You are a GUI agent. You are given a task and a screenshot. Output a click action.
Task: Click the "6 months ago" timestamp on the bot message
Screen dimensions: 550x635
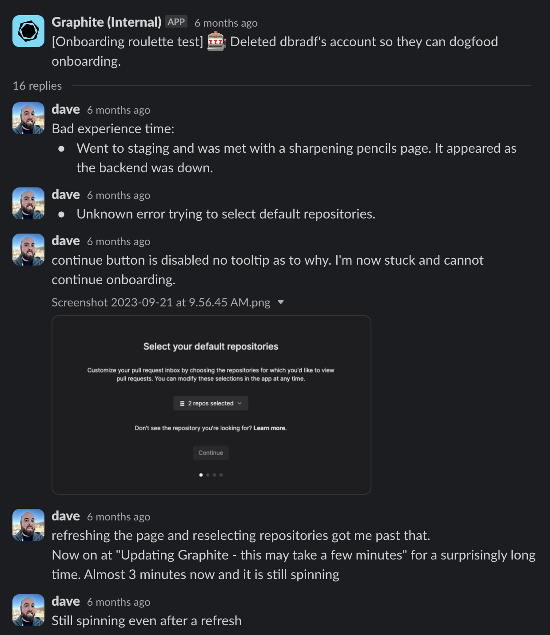(x=227, y=23)
